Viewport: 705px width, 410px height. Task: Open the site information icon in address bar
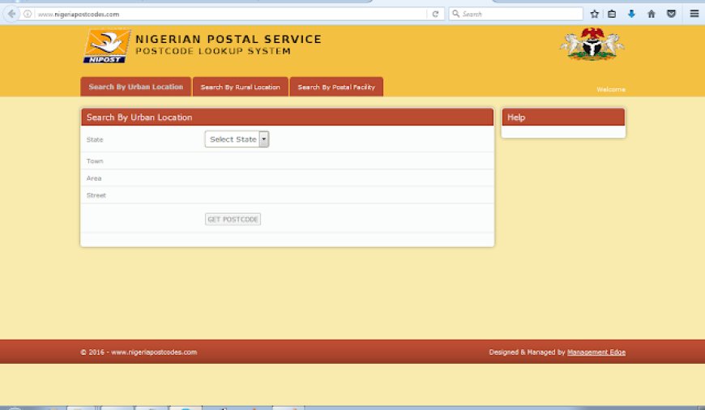(x=28, y=14)
